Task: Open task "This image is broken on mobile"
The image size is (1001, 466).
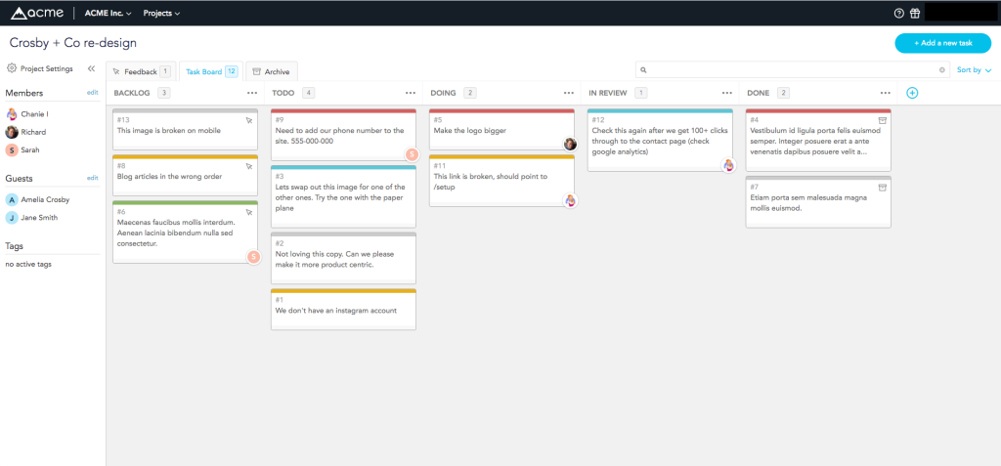Action: pos(185,130)
